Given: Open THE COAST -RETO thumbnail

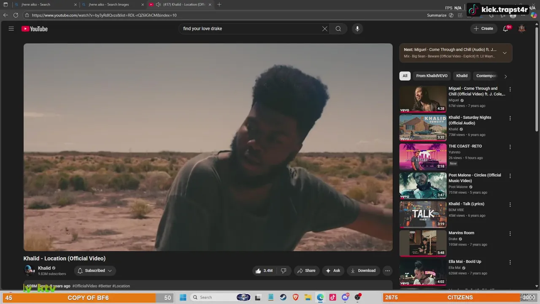Looking at the screenshot, I should [423, 157].
